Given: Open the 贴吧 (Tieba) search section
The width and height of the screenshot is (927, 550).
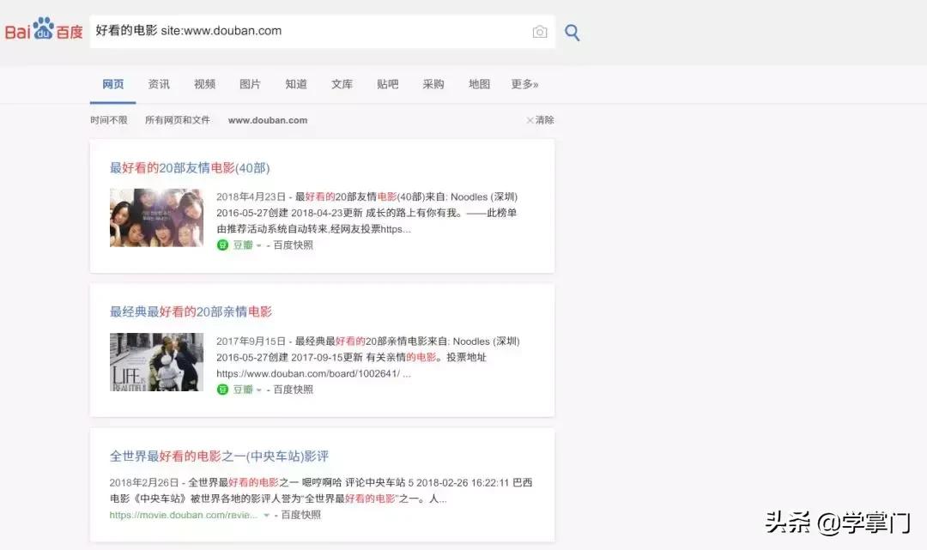Looking at the screenshot, I should pyautogui.click(x=387, y=84).
